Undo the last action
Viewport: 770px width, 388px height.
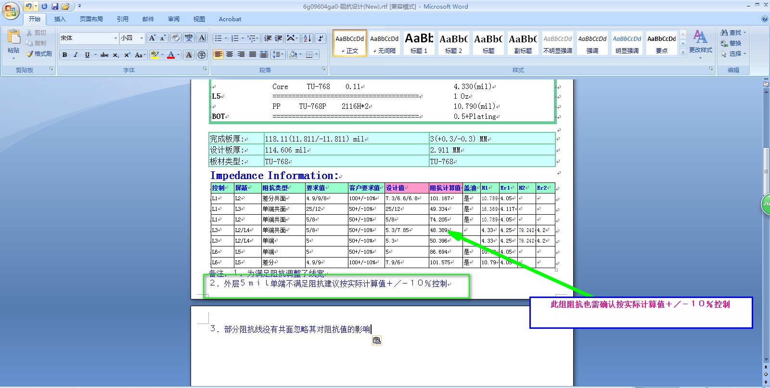click(29, 6)
